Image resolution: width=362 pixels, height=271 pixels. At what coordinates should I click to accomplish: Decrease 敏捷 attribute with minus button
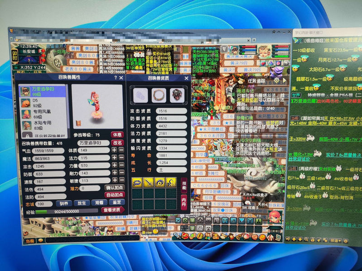tap(122, 180)
